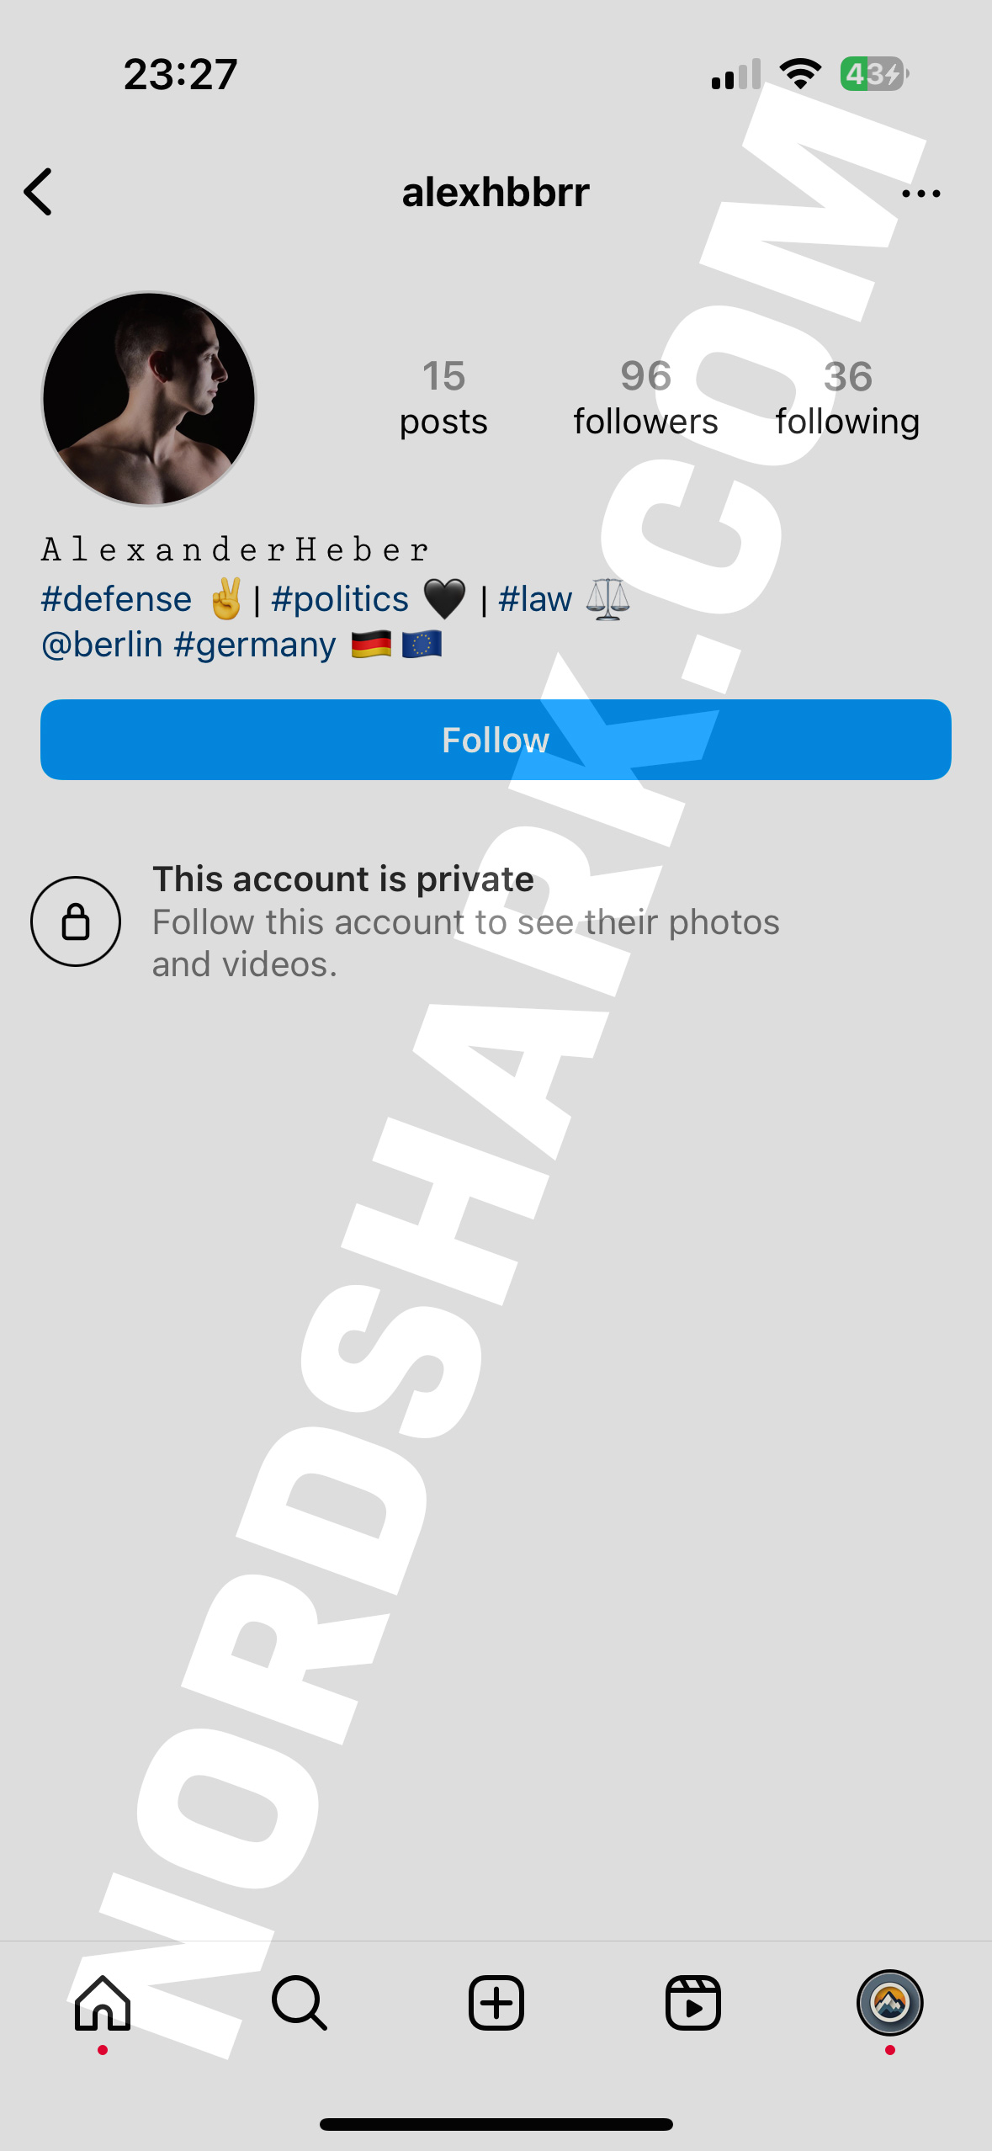The height and width of the screenshot is (2151, 992).
Task: Open the @berlin mention
Action: pyautogui.click(x=102, y=645)
